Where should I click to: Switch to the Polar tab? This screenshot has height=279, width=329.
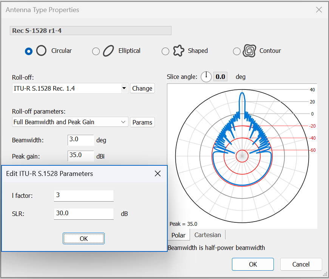click(x=179, y=235)
